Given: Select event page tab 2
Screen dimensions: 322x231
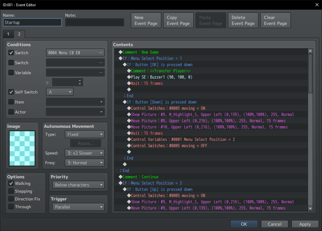Looking at the screenshot, I should (x=19, y=34).
